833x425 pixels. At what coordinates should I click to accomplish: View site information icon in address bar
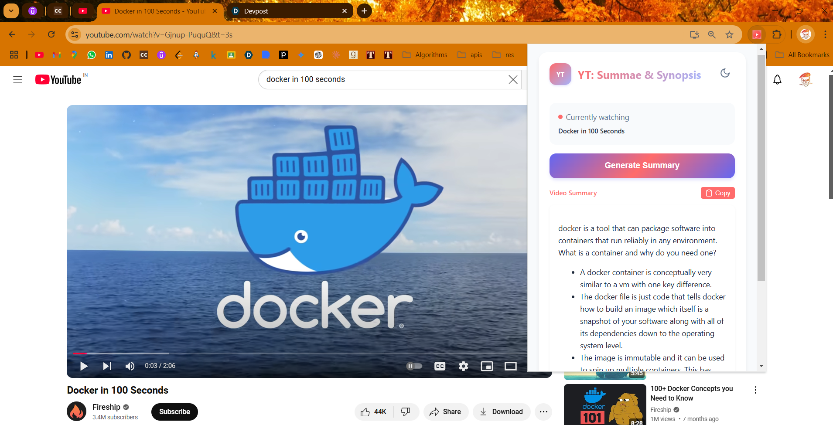click(75, 34)
